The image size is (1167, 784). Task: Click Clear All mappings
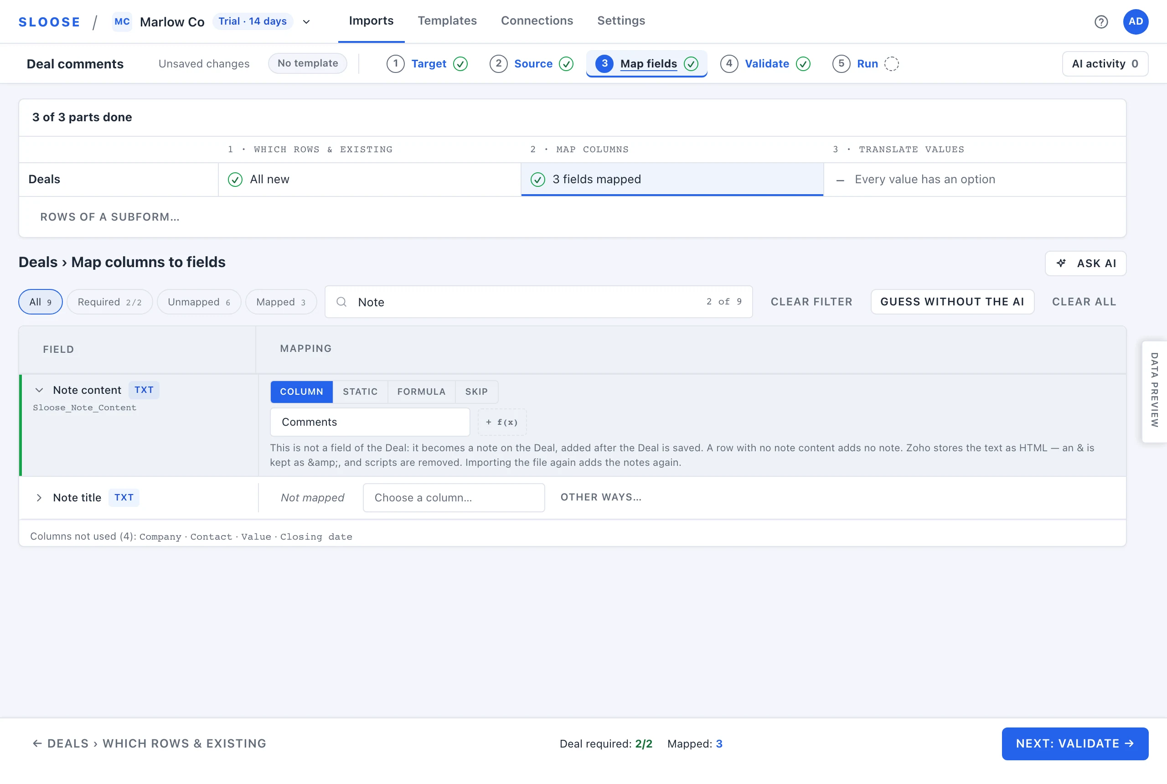coord(1084,301)
